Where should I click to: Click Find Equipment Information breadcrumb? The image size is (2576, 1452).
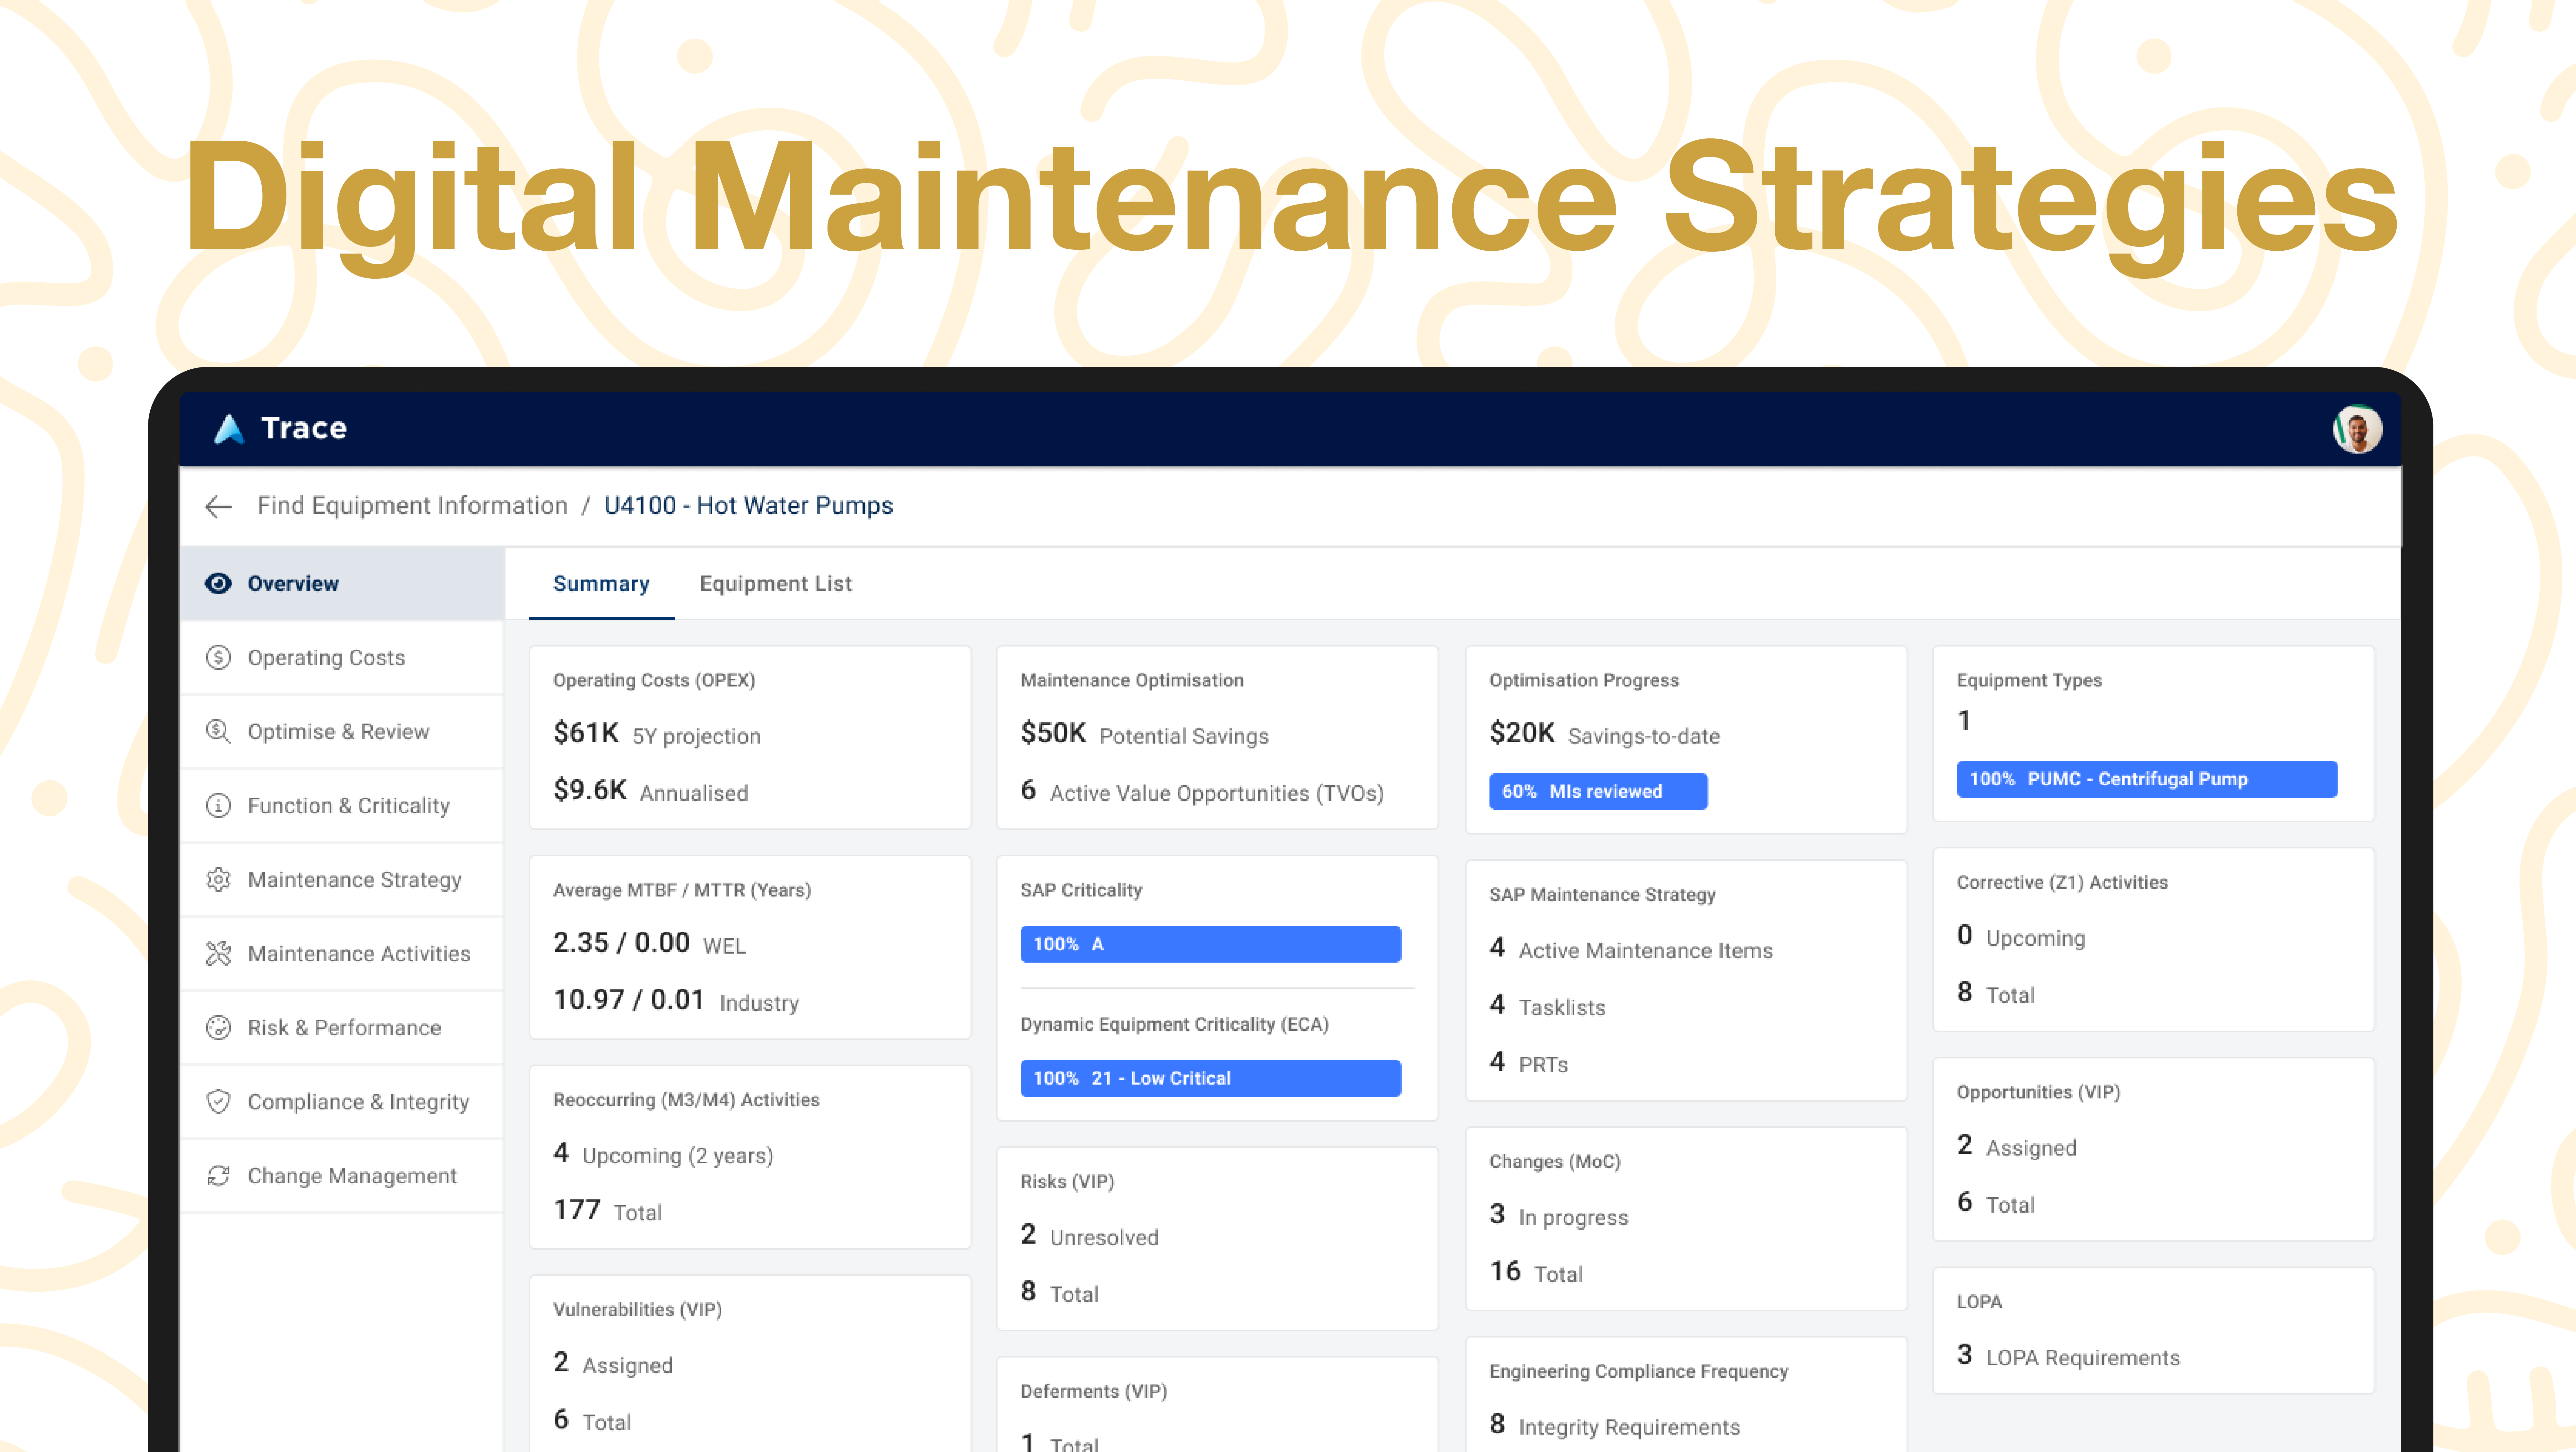click(x=412, y=506)
